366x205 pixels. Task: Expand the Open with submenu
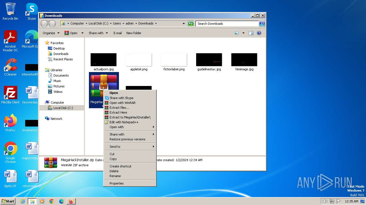pos(130,127)
